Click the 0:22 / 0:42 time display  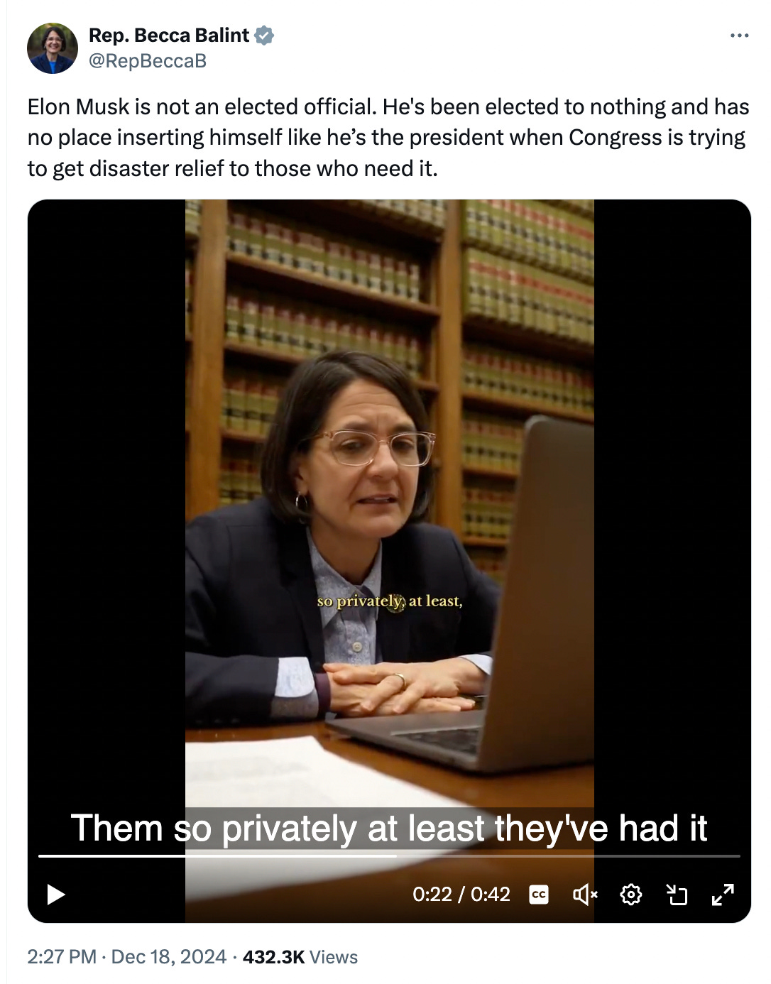pos(461,895)
